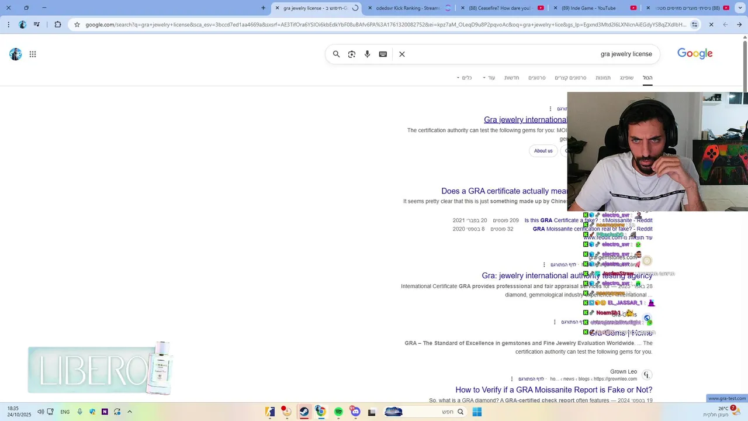The width and height of the screenshot is (748, 421).
Task: Open Chrome tab search dropdown
Action: [741, 8]
